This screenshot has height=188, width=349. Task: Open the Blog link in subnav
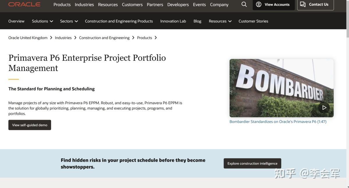(x=197, y=21)
